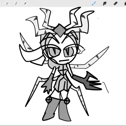Screen dimensions: 126x126
Task: Select the Transform arrow tool
Action: [x=25, y=4]
